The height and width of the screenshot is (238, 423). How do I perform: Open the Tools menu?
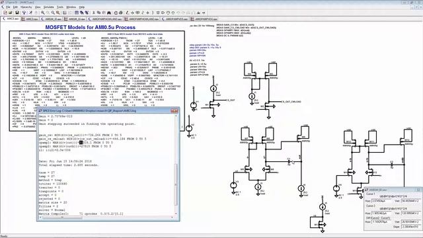click(x=60, y=7)
